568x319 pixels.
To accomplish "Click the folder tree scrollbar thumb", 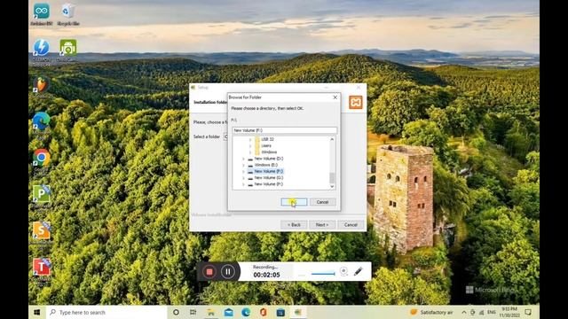I will click(332, 177).
